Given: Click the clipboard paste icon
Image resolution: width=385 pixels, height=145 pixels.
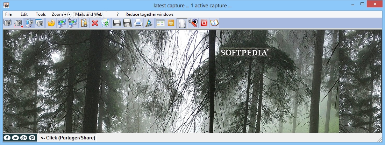Looking at the screenshot, I should (84, 23).
